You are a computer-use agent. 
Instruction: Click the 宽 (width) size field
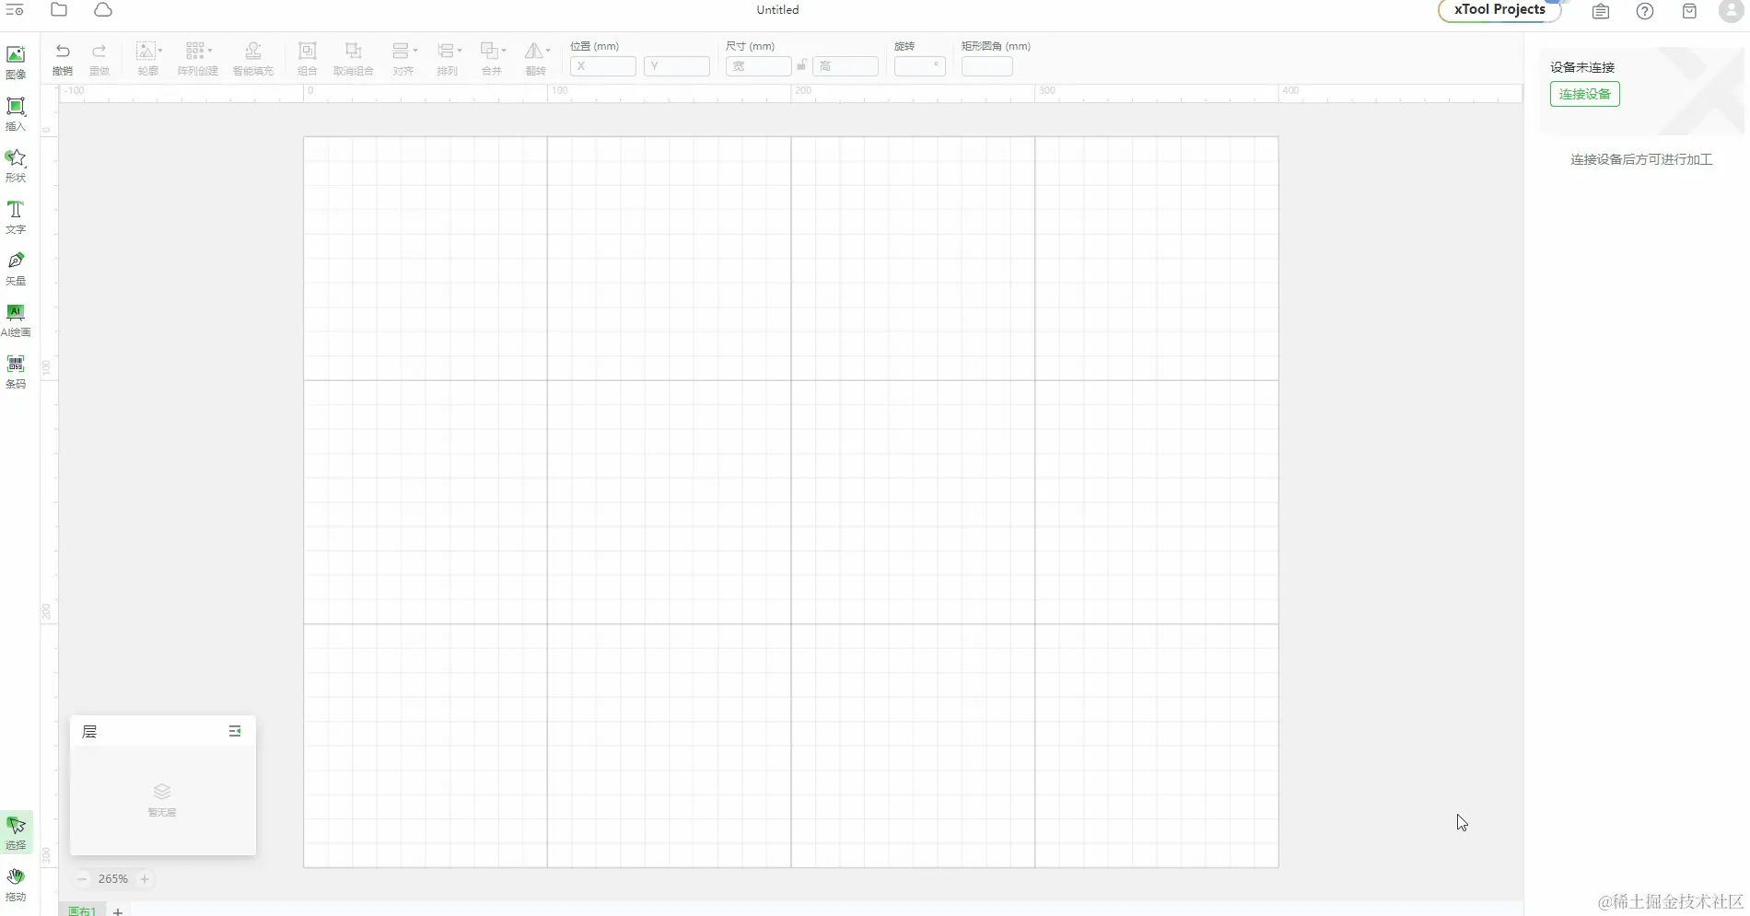click(758, 66)
